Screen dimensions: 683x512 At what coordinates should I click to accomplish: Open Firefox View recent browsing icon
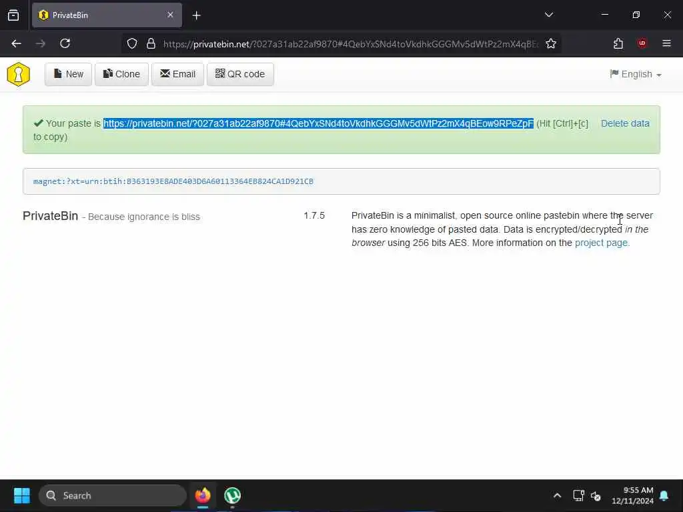(13, 15)
